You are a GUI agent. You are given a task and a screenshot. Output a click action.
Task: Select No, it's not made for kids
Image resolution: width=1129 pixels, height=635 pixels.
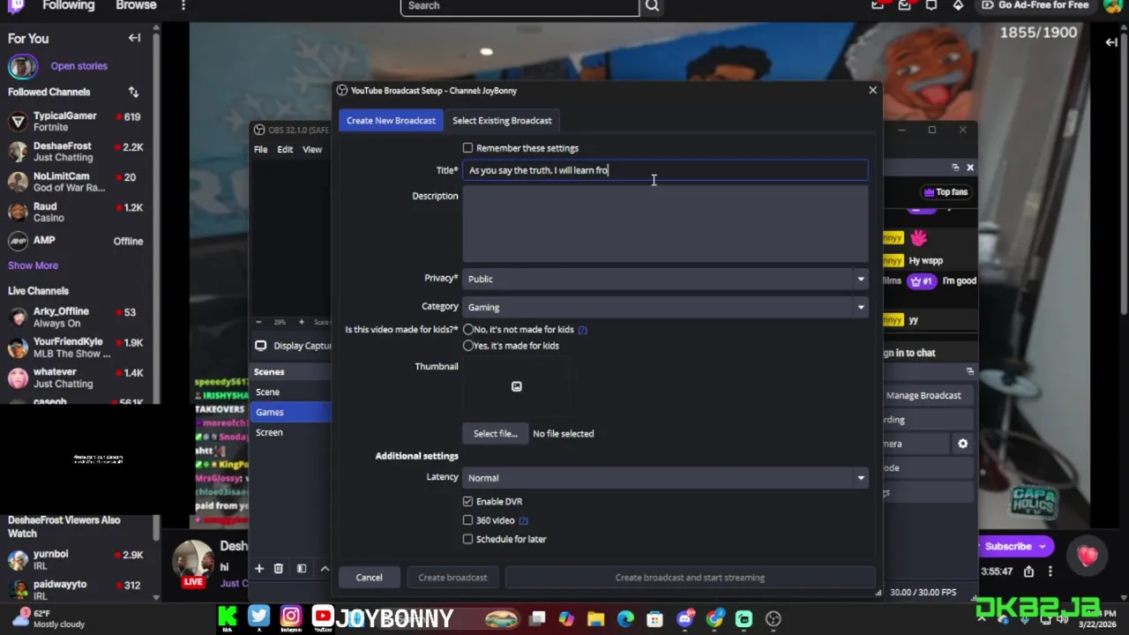468,330
